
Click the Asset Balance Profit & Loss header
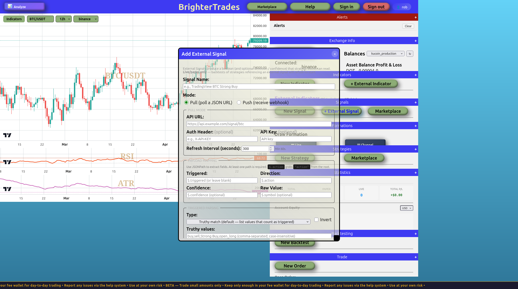pos(374,65)
